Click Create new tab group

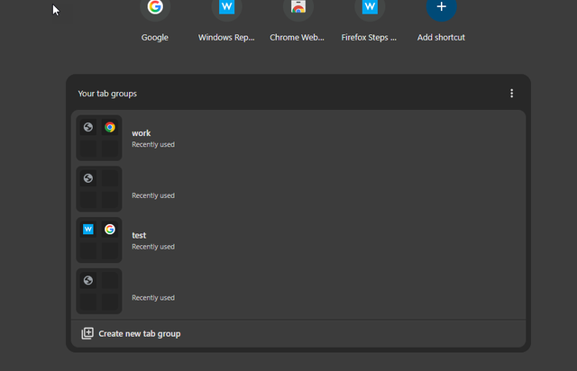tap(298, 333)
